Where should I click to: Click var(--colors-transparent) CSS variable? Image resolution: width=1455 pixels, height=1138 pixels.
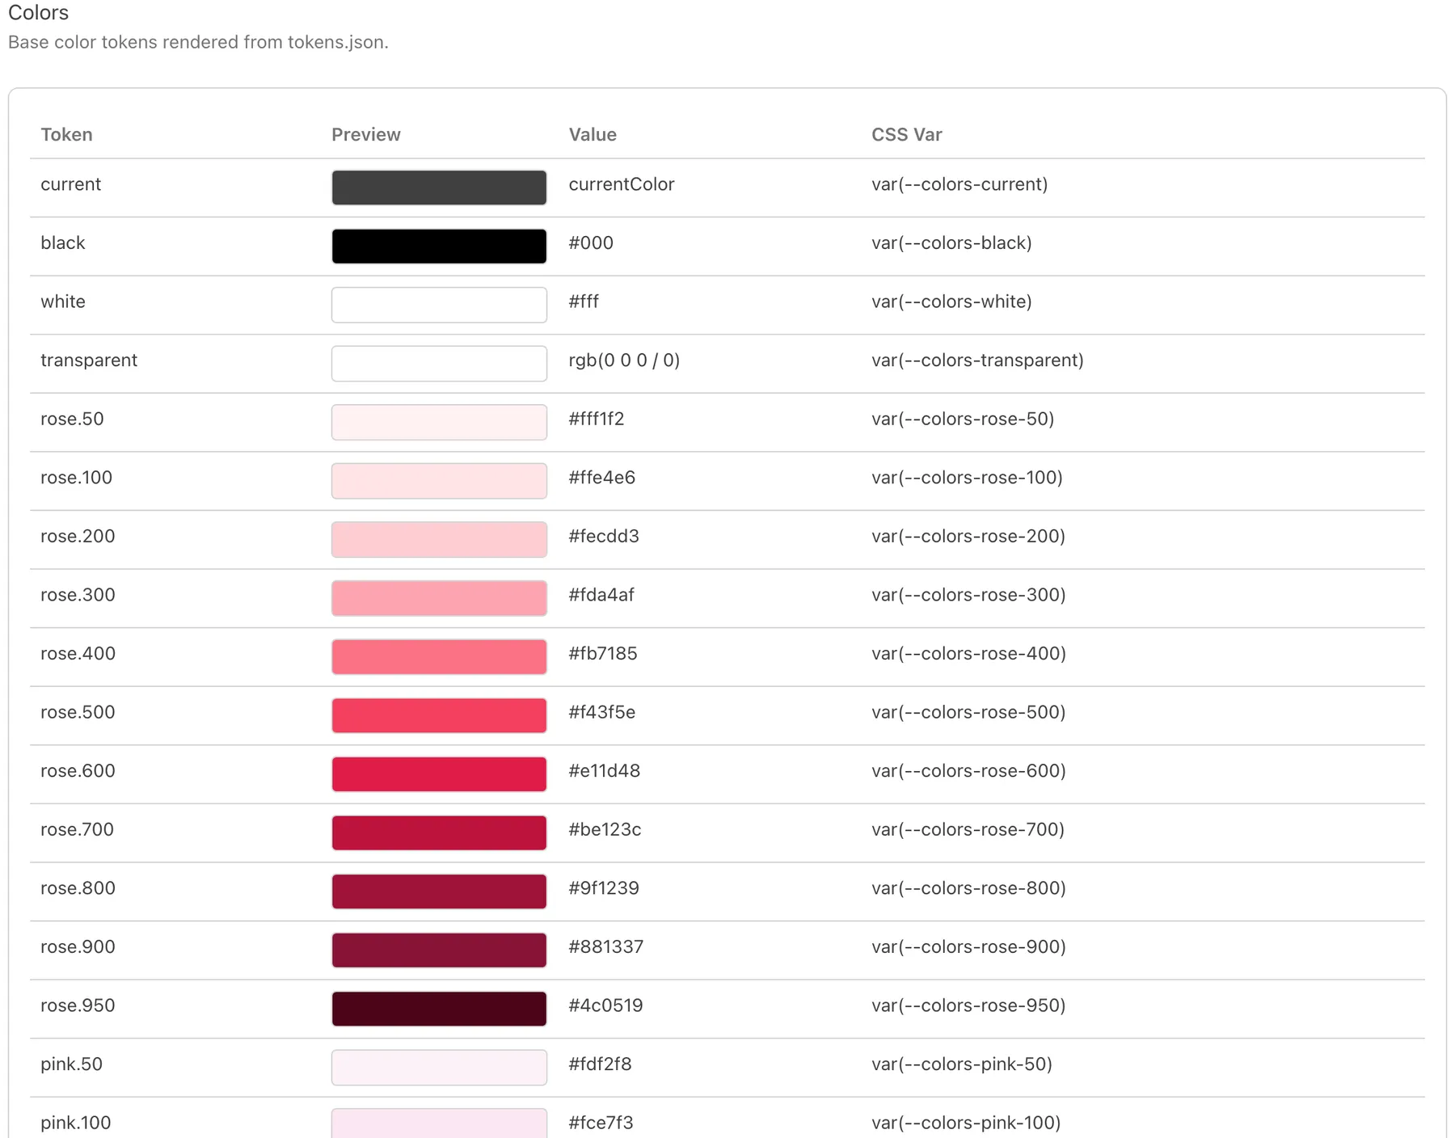(977, 360)
